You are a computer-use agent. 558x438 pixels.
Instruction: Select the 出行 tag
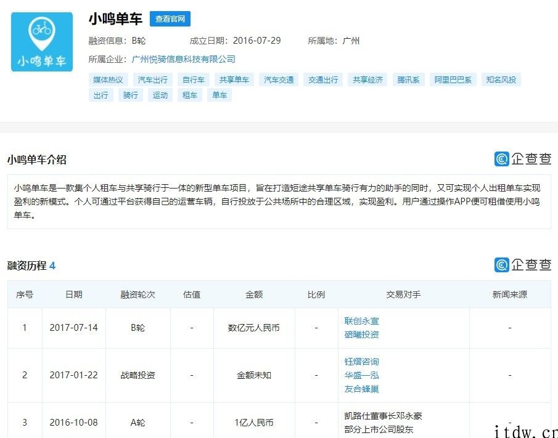pyautogui.click(x=101, y=95)
